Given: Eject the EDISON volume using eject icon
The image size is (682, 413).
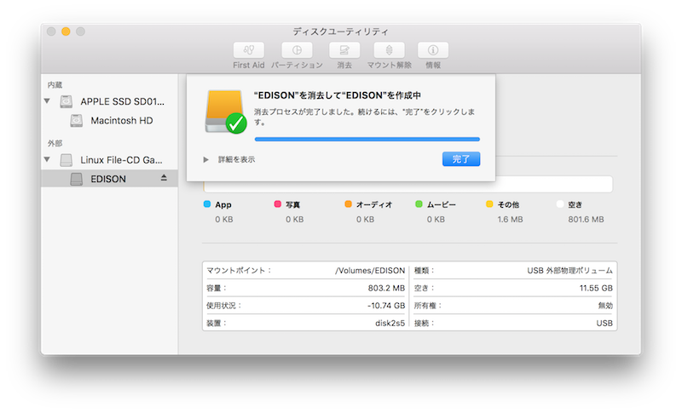Looking at the screenshot, I should pos(165,178).
